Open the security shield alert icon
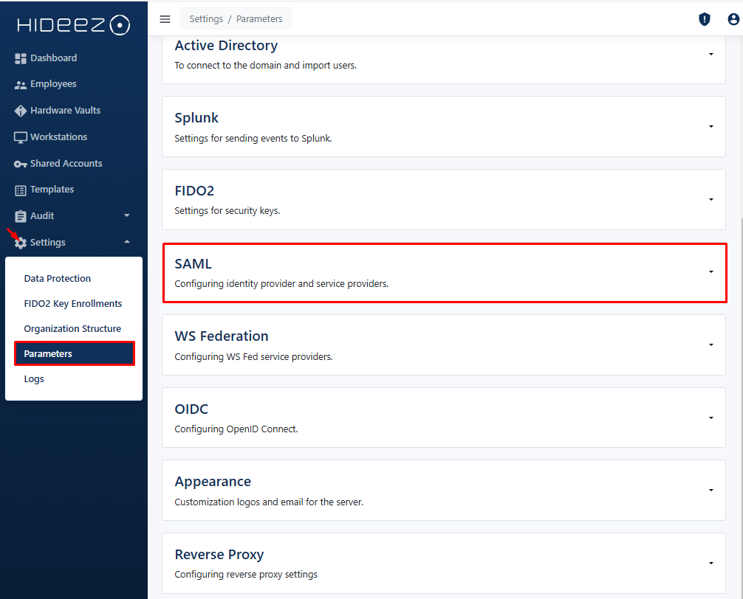 (705, 19)
